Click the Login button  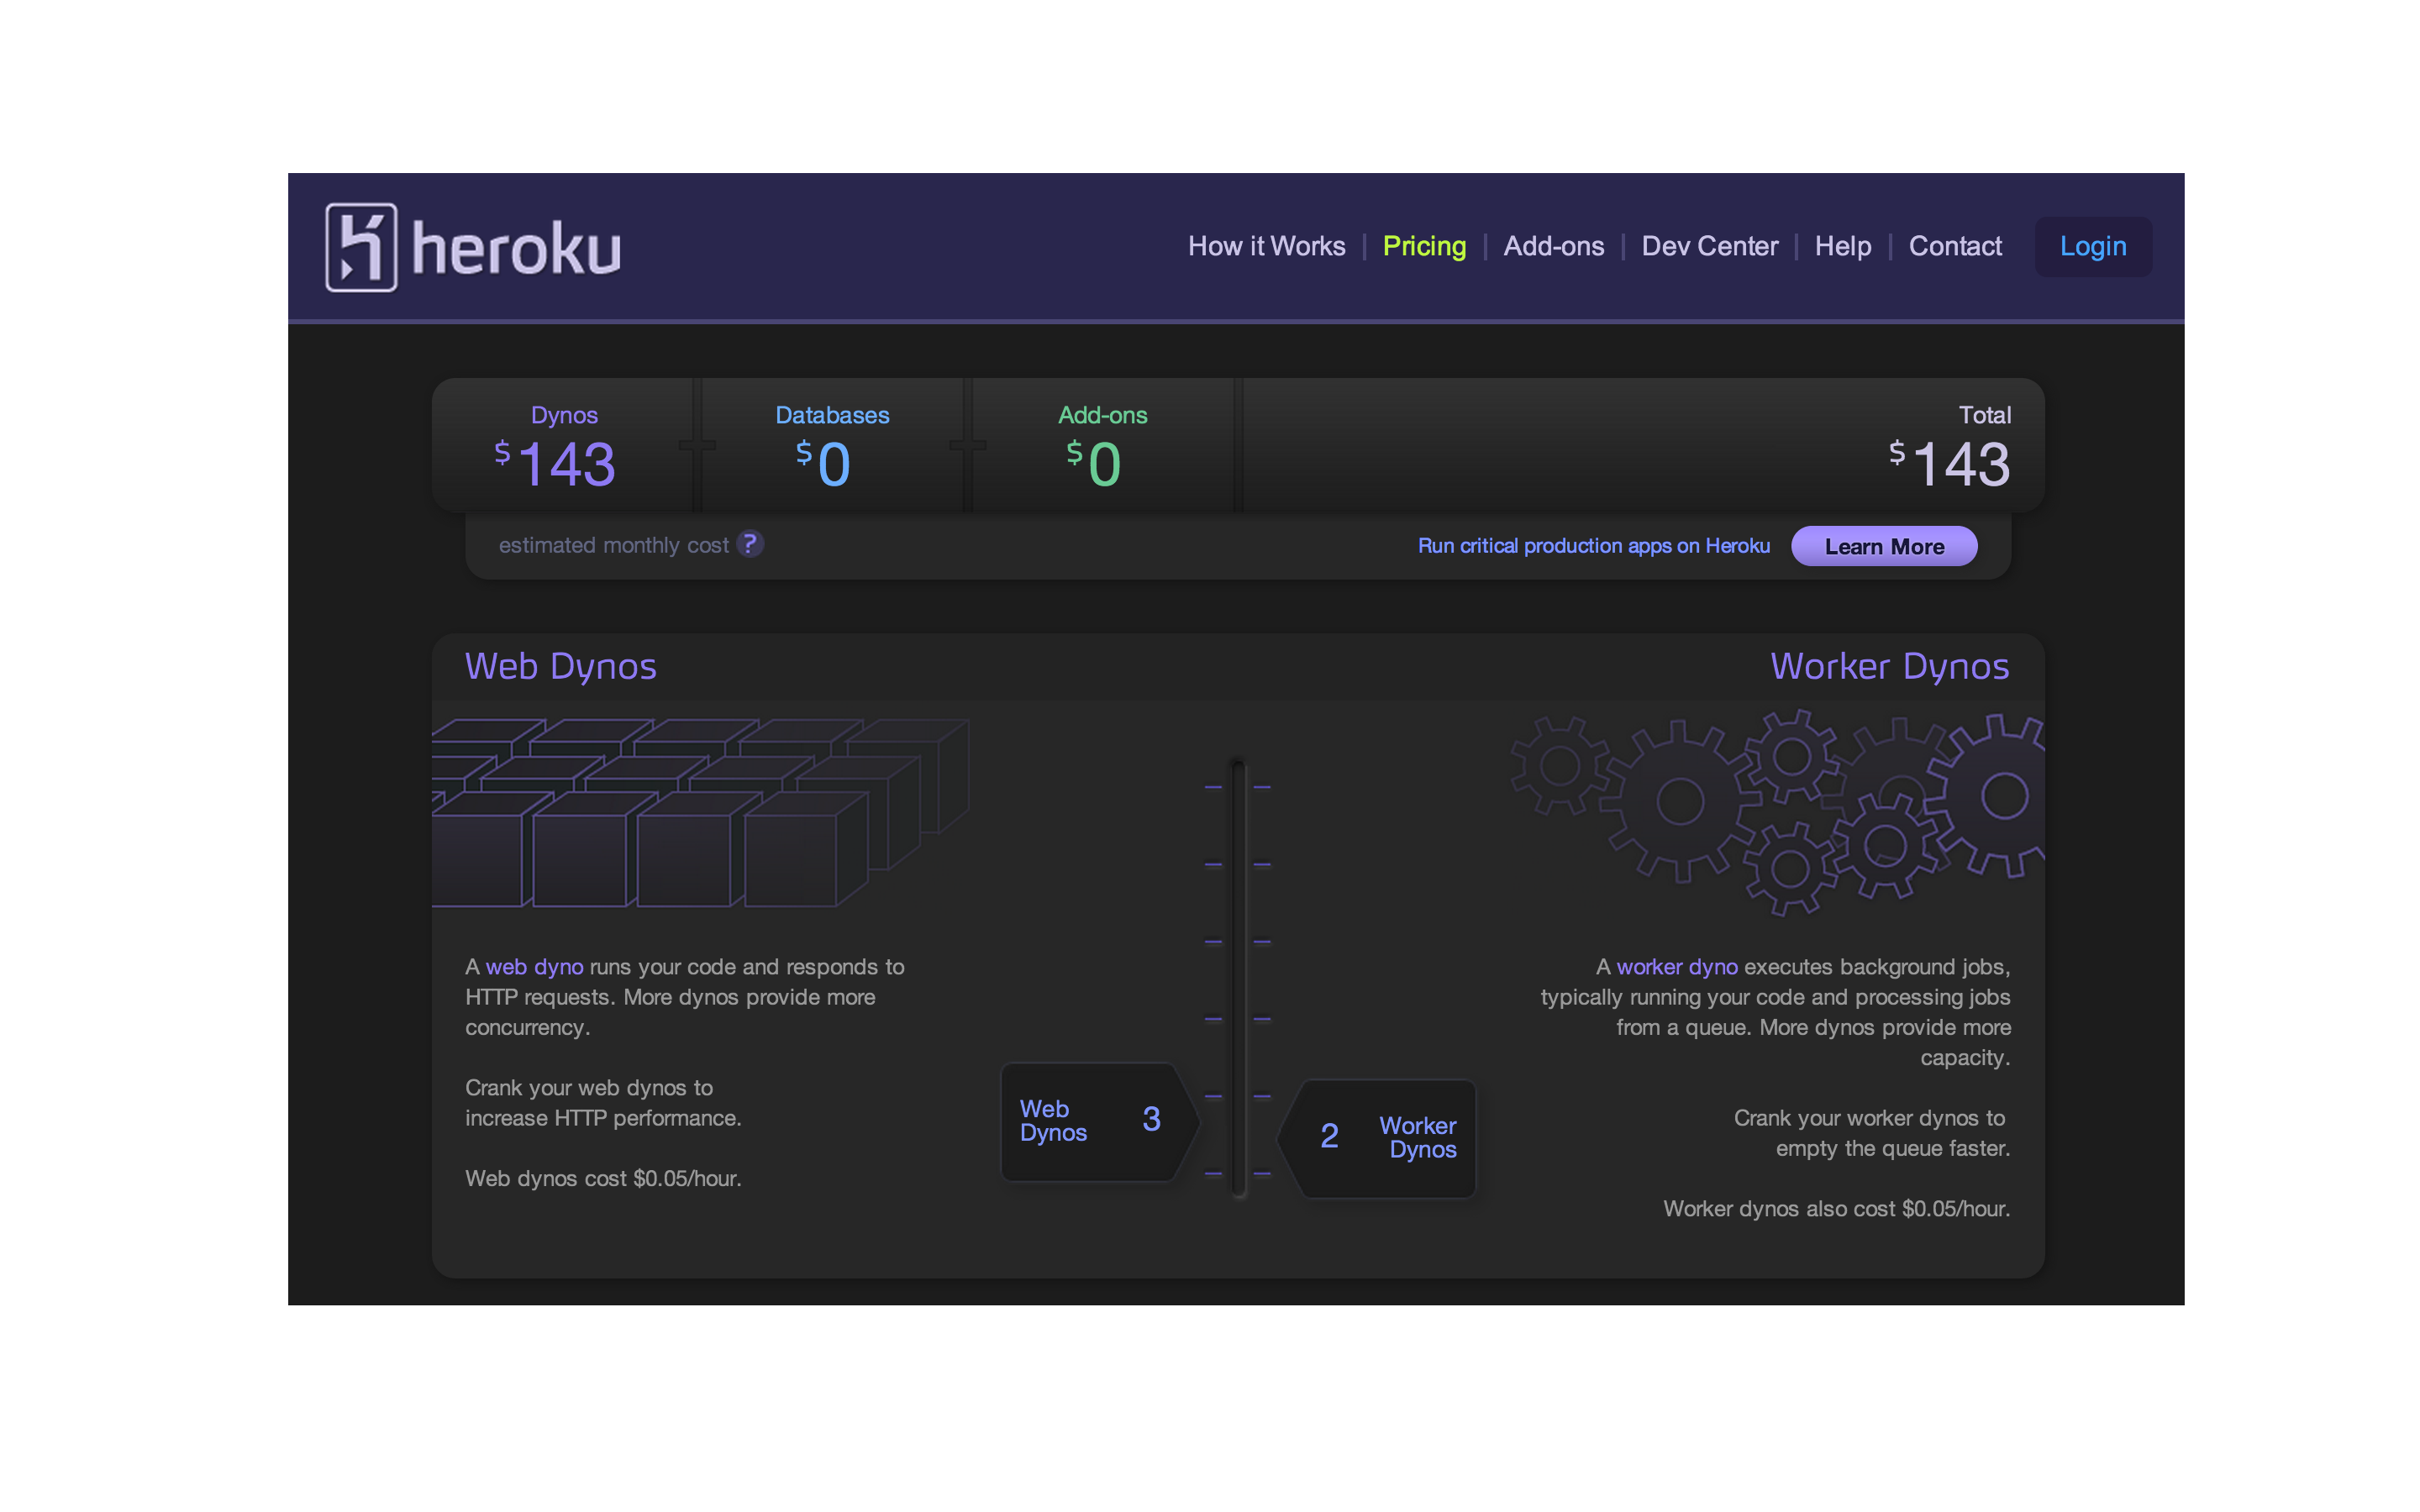pos(2093,247)
